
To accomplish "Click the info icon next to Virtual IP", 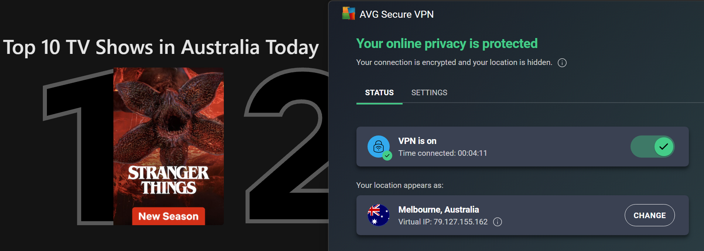I will pos(498,222).
